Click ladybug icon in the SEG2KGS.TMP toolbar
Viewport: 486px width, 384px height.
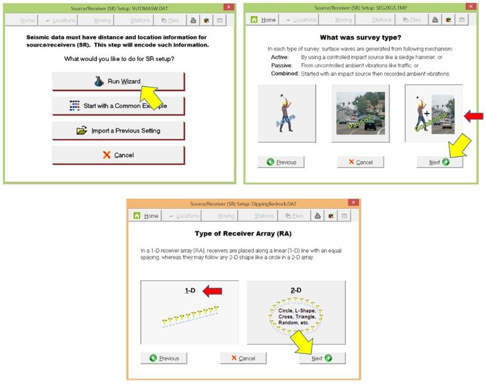(449, 20)
